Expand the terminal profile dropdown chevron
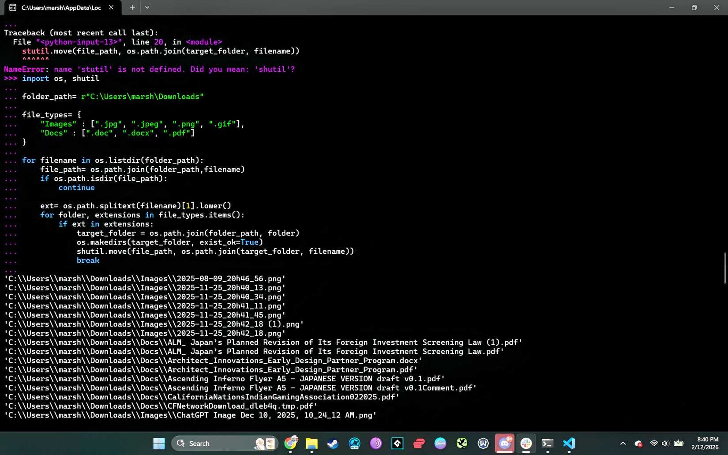The width and height of the screenshot is (728, 455). pos(147,7)
